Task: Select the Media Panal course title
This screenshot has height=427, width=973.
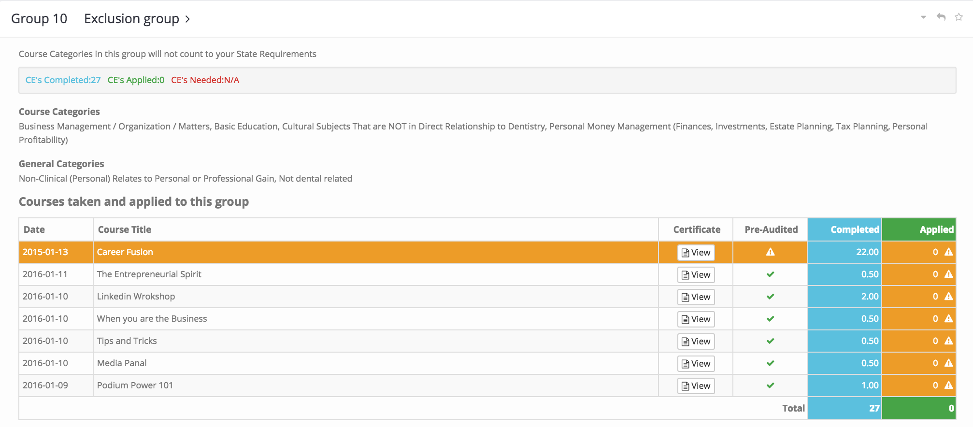Action: tap(122, 363)
